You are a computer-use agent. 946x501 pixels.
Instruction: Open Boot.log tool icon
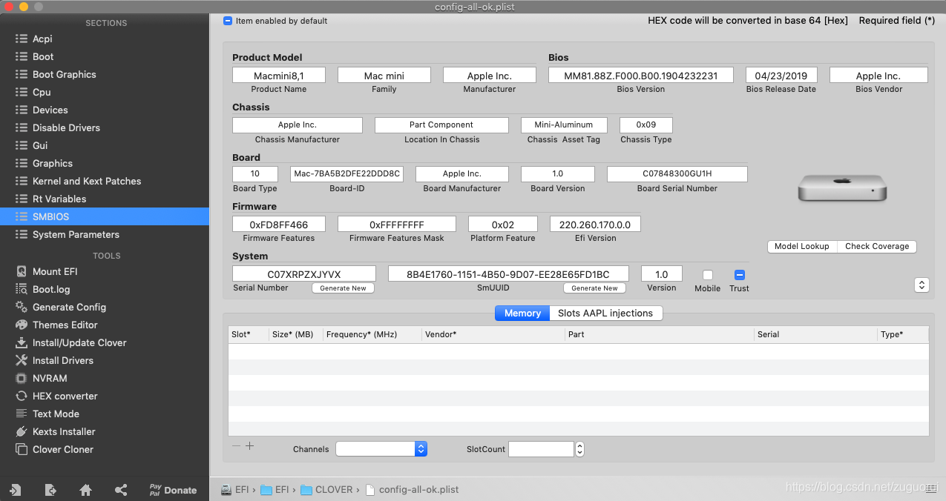pos(22,289)
